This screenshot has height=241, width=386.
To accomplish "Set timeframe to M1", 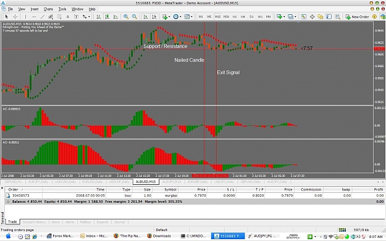I will tap(201, 17).
